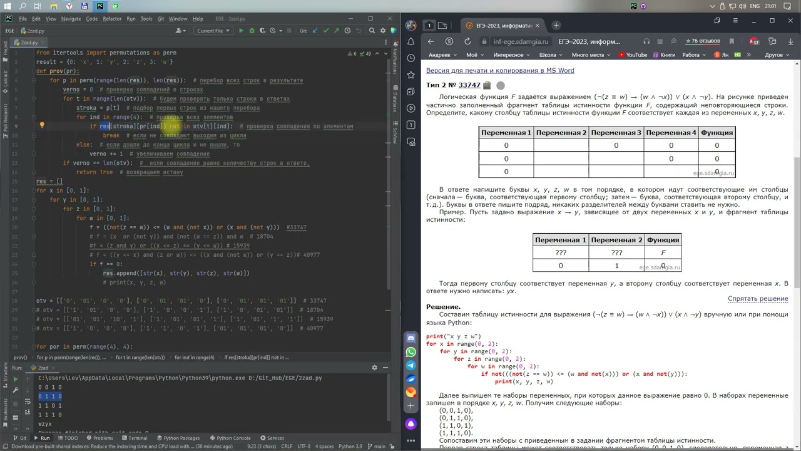Expand the Много места bookmarks folder
This screenshot has width=801, height=451.
coord(591,55)
